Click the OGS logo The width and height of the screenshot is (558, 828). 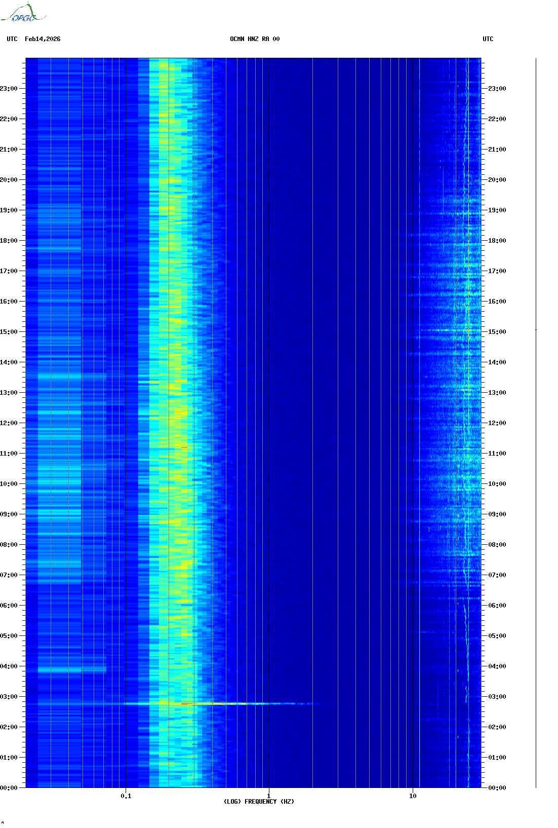pos(23,13)
